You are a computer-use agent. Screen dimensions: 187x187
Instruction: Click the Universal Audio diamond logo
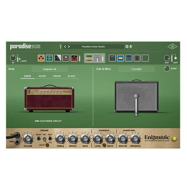point(172,47)
